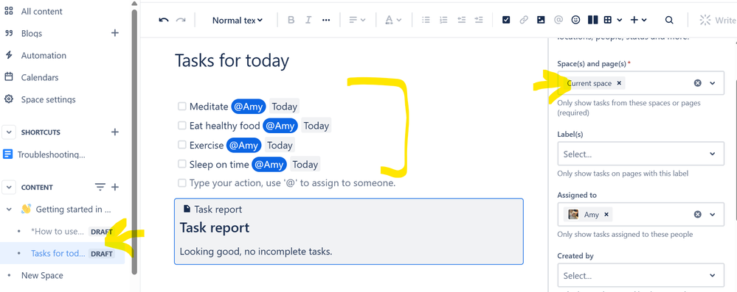The image size is (737, 292).
Task: Redo the last edit
Action: coord(181,20)
